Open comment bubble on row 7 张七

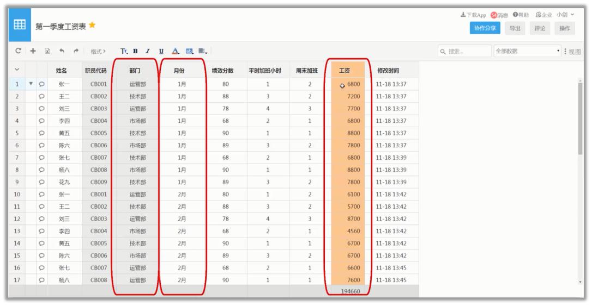41,158
